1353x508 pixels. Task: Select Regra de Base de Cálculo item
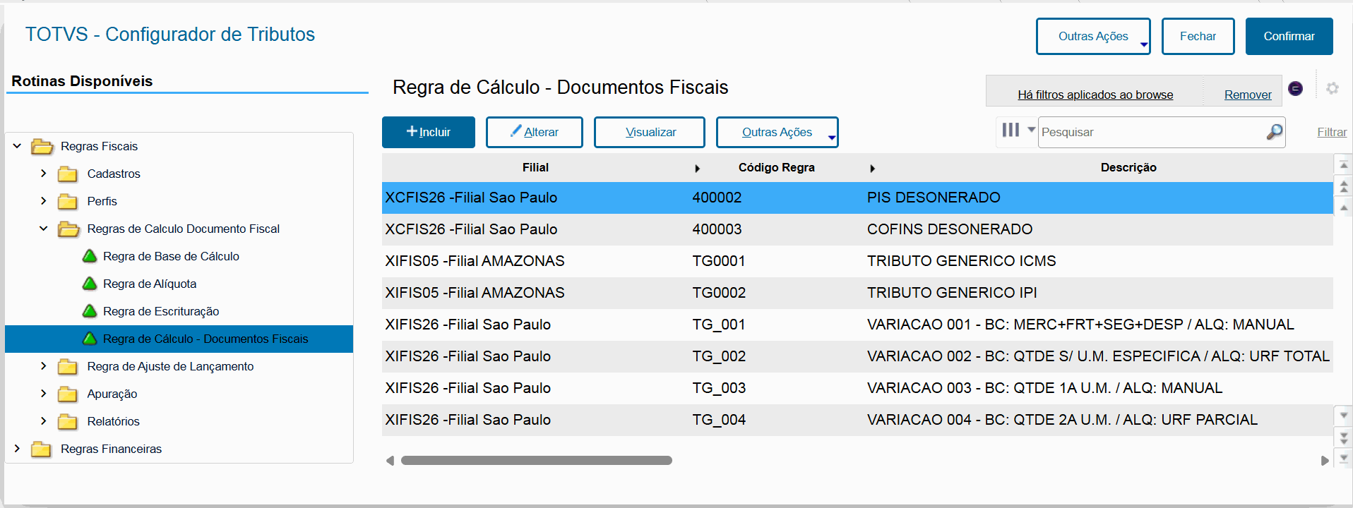(x=170, y=256)
